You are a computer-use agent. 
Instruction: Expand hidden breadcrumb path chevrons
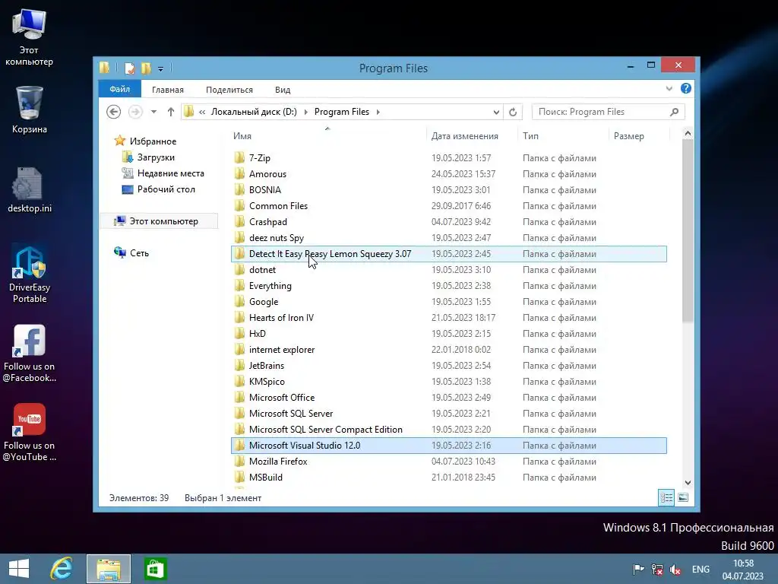[x=202, y=113]
